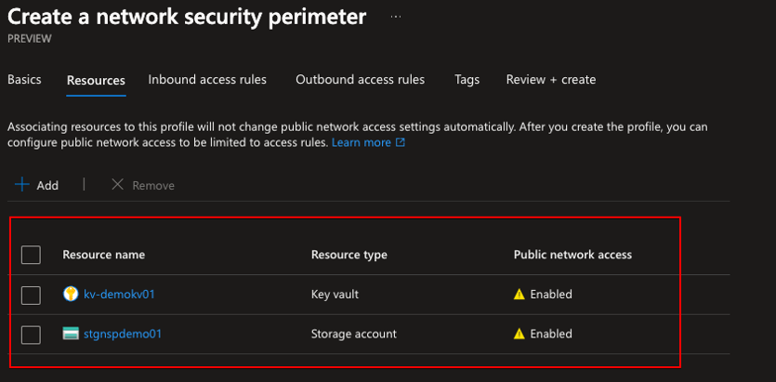Screen dimensions: 776x382
Task: Click the warning icon in Key vault row
Action: point(520,295)
